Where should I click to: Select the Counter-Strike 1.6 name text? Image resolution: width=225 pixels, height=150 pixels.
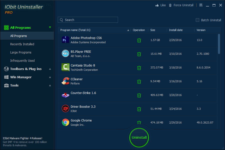click(83, 93)
